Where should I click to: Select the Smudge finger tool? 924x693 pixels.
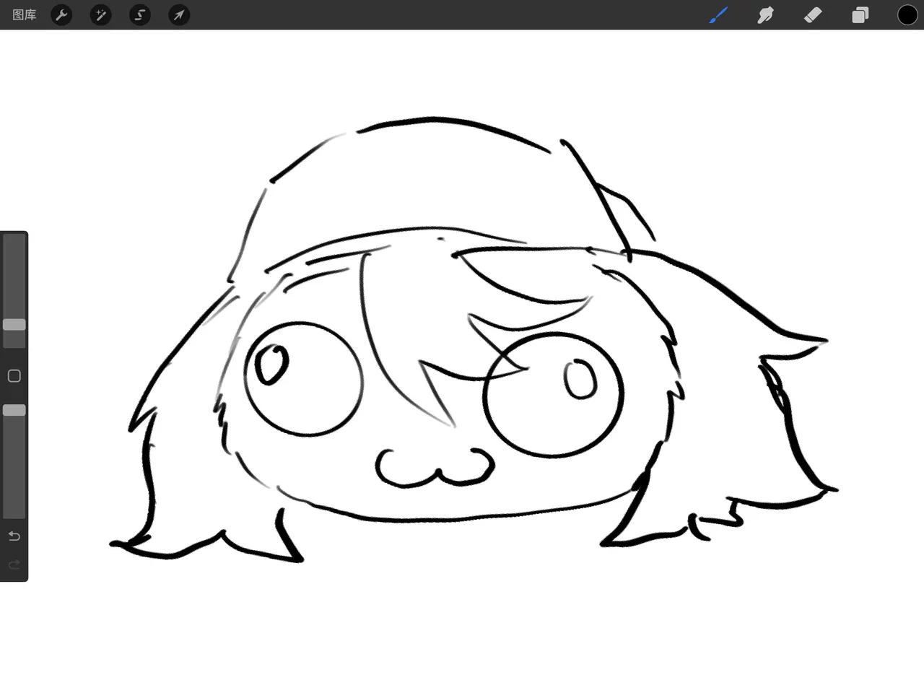[x=765, y=14]
